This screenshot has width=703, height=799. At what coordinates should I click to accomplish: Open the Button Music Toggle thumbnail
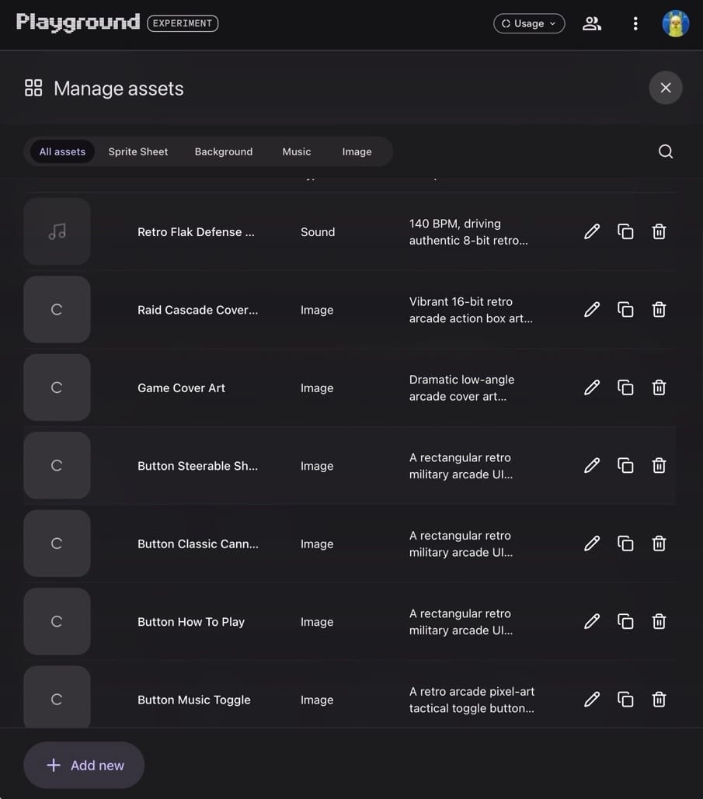tap(57, 697)
